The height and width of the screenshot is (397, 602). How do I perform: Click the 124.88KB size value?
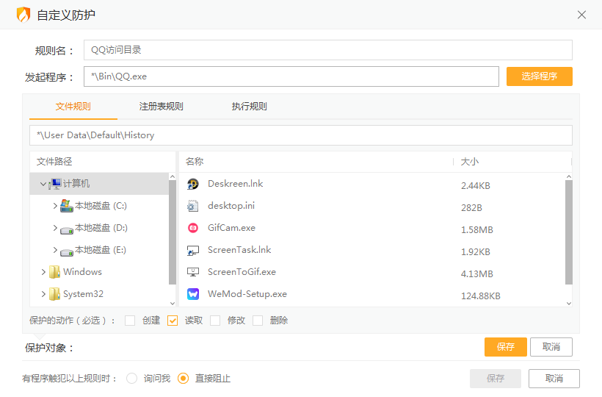pyautogui.click(x=481, y=296)
